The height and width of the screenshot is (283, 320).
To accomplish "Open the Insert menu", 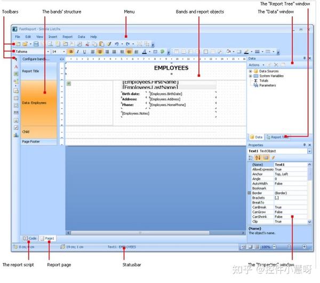I will 53,37.
